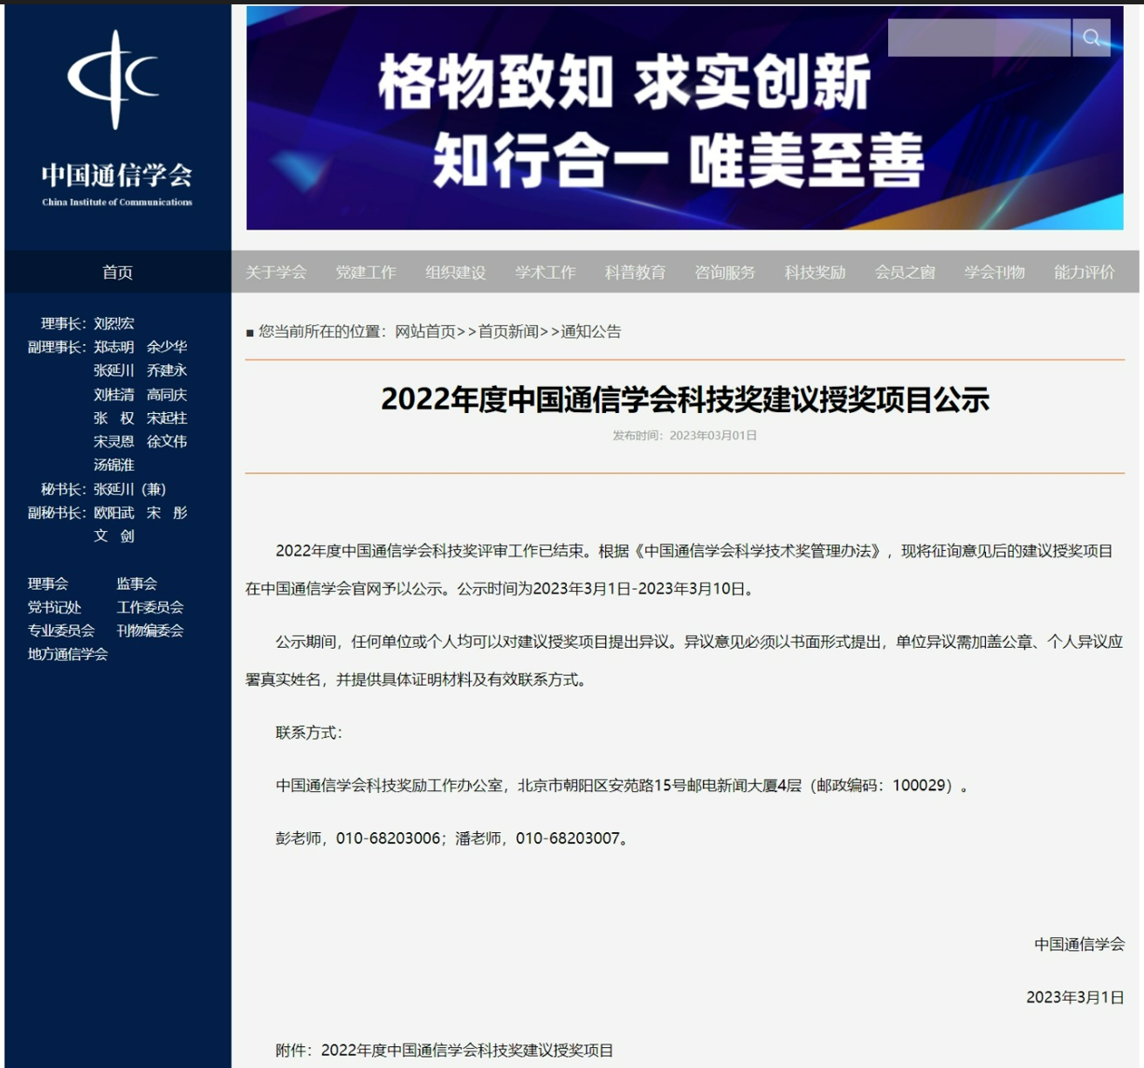1144x1068 pixels.
Task: Open the 专业委员会 sidebar link
Action: 61,630
